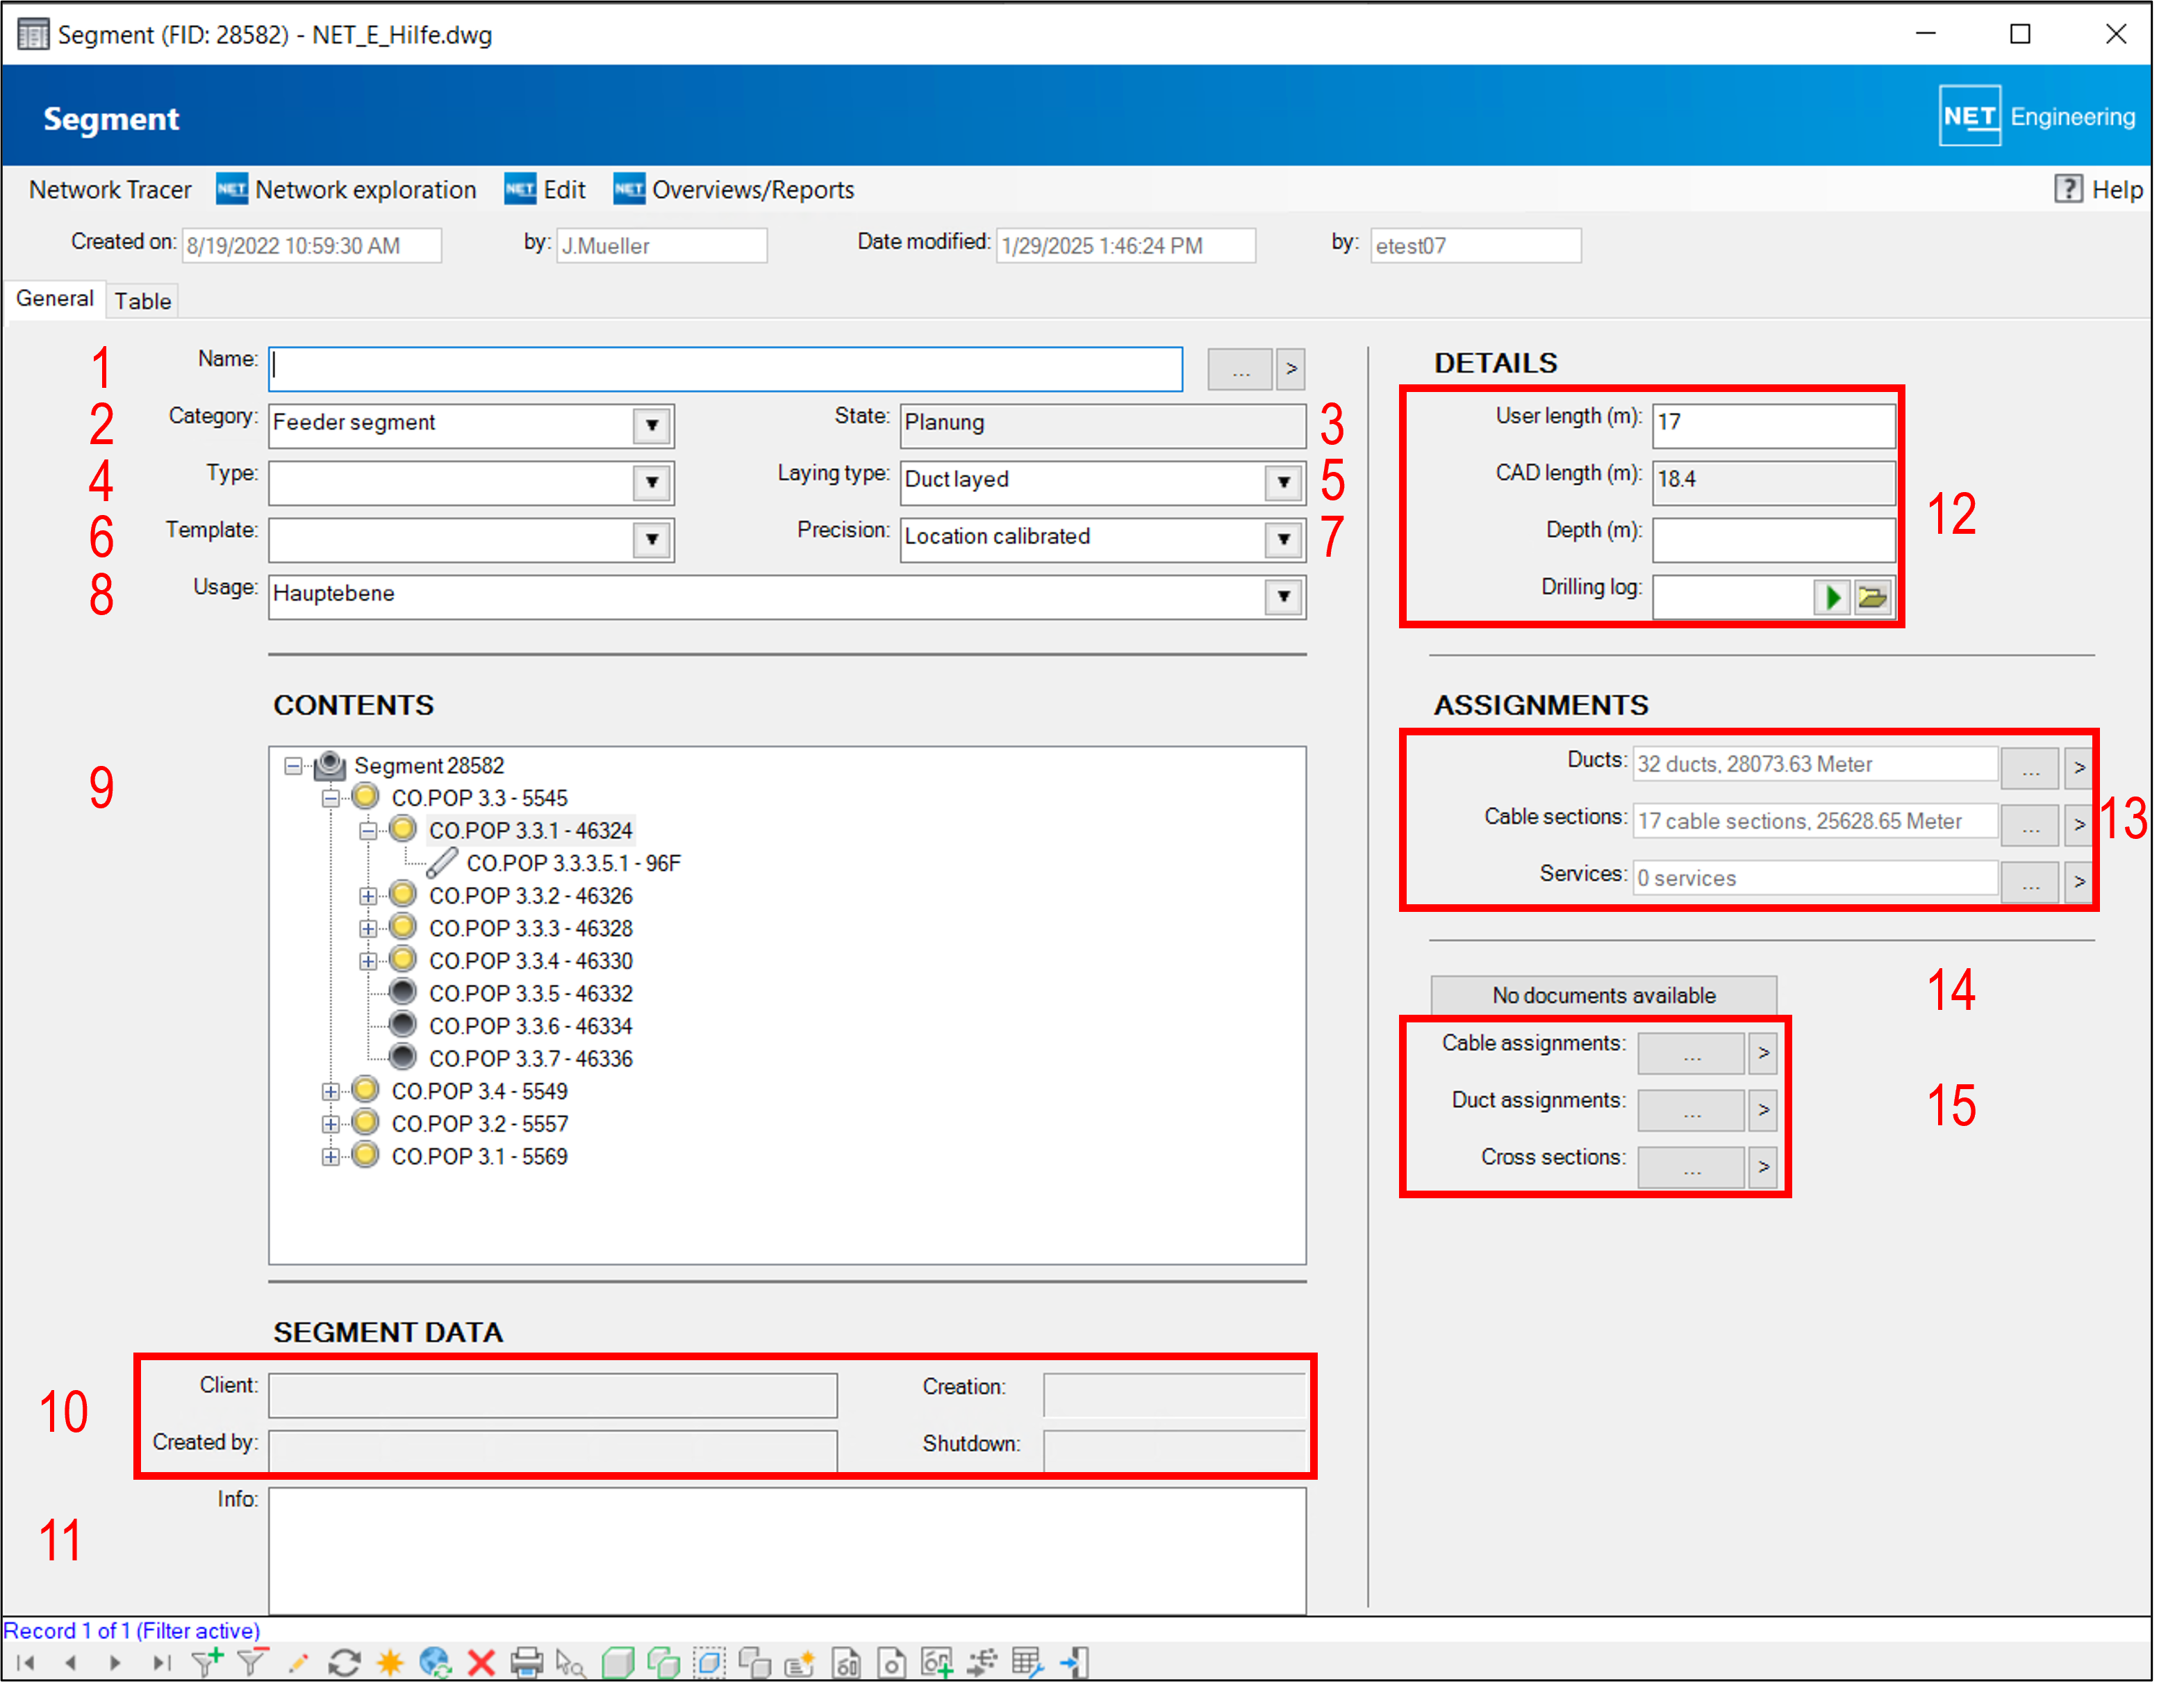Open the Precision dropdown arrow
This screenshot has width=2184, height=1682.
(x=1284, y=539)
